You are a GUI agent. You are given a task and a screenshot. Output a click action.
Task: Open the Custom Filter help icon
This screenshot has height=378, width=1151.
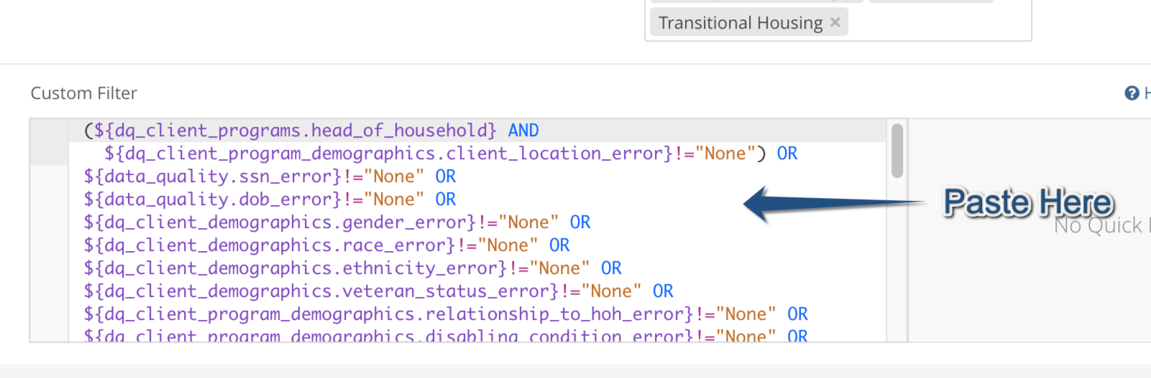[1132, 93]
